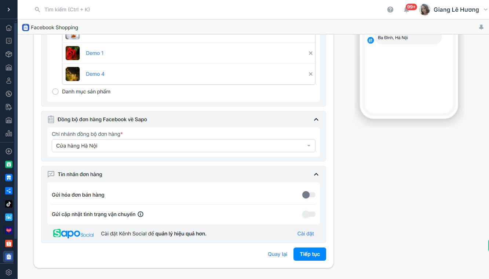Expand the left sidebar menu
This screenshot has height=279, width=489.
pos(9,10)
